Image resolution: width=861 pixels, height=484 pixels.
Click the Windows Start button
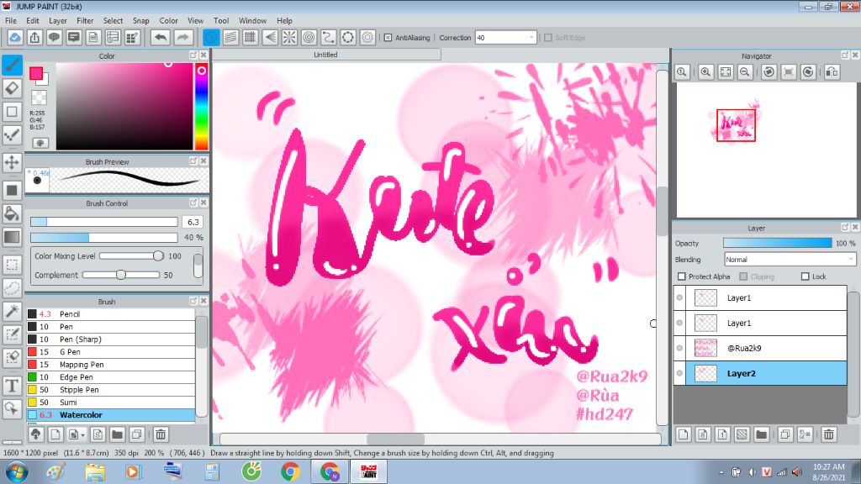pos(17,472)
